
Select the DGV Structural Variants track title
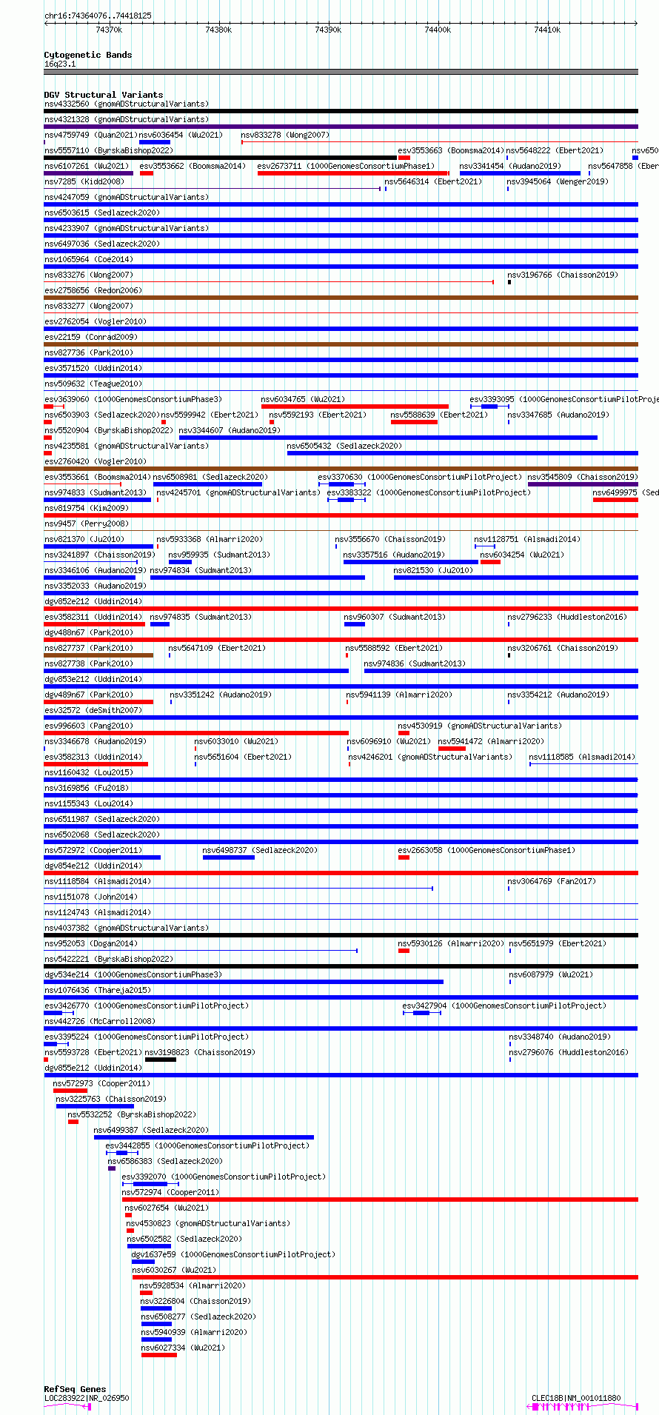[104, 95]
